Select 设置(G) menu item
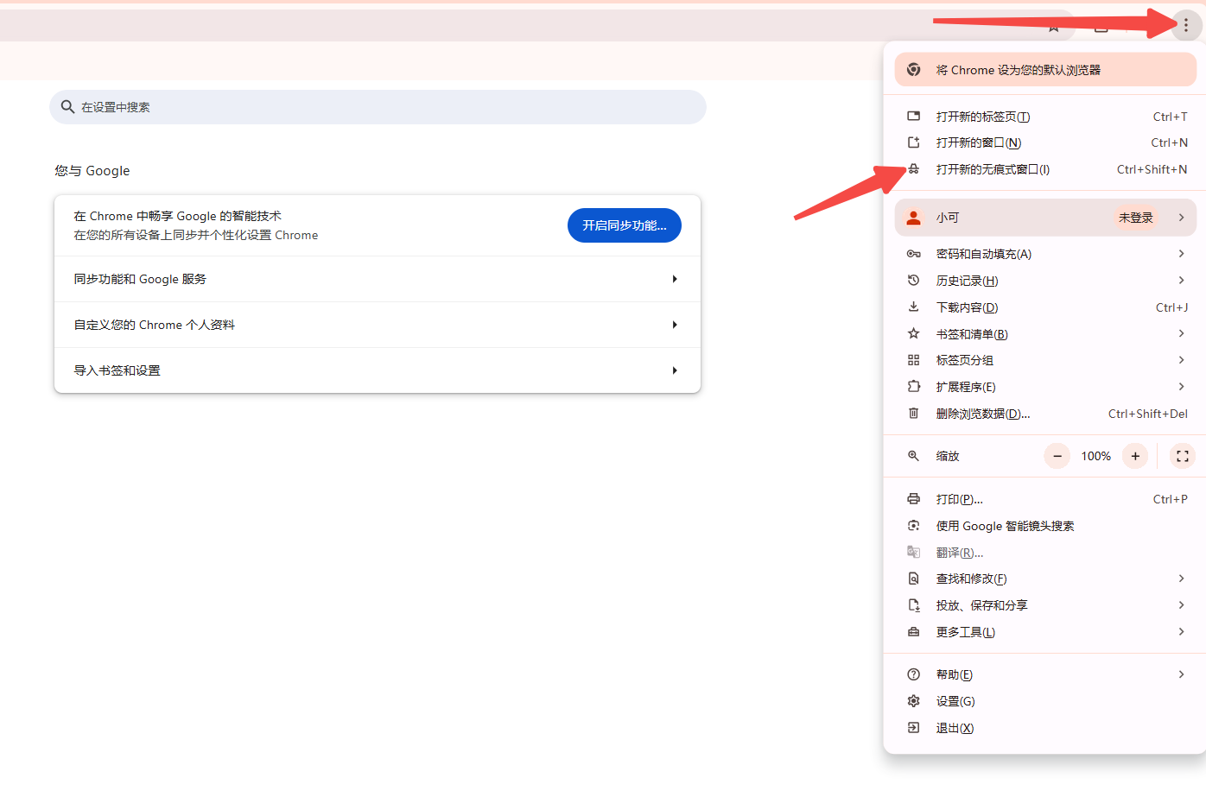Image resolution: width=1206 pixels, height=797 pixels. [1045, 701]
